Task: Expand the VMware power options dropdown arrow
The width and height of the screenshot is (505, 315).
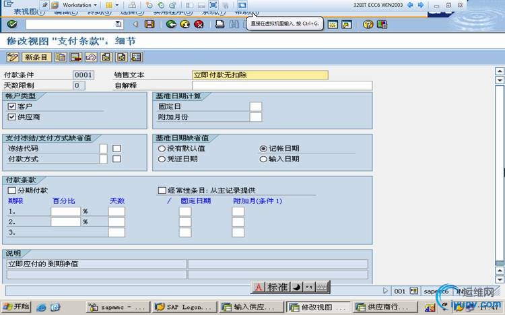Action: coord(117,5)
